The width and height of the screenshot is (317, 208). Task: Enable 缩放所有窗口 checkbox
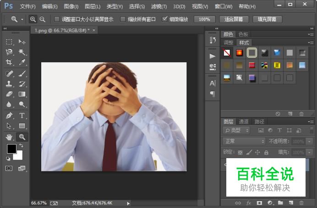point(123,19)
